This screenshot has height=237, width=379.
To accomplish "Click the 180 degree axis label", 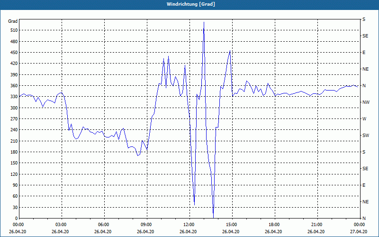I will pyautogui.click(x=14, y=152).
